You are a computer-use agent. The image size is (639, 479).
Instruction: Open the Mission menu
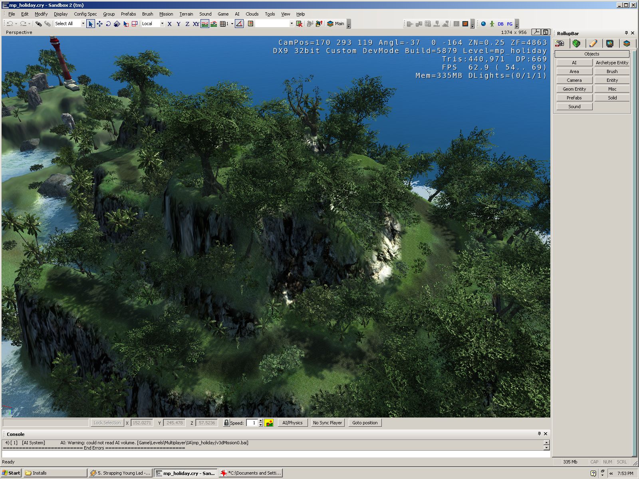pyautogui.click(x=166, y=14)
